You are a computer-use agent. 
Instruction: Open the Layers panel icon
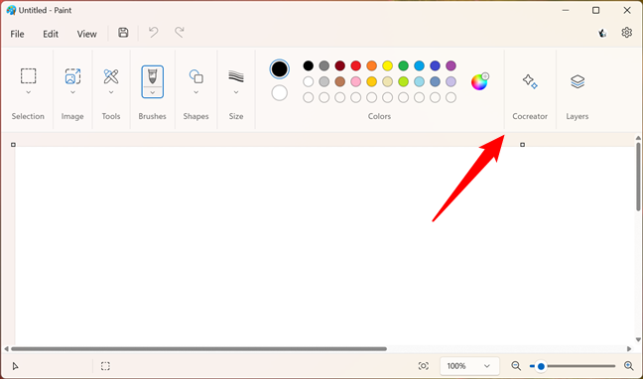tap(578, 81)
